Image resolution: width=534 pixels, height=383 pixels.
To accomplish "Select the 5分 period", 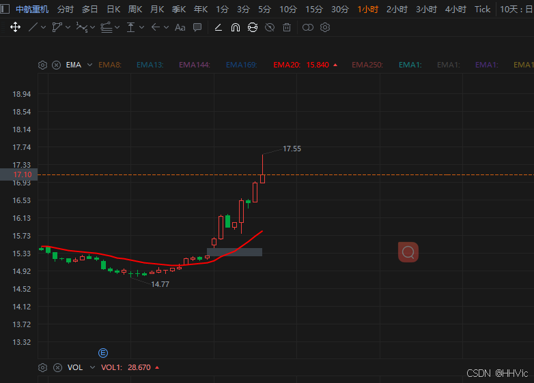I will [264, 9].
